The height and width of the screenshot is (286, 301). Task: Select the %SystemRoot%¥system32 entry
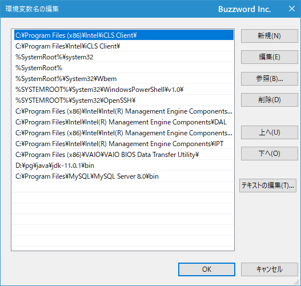(x=123, y=57)
